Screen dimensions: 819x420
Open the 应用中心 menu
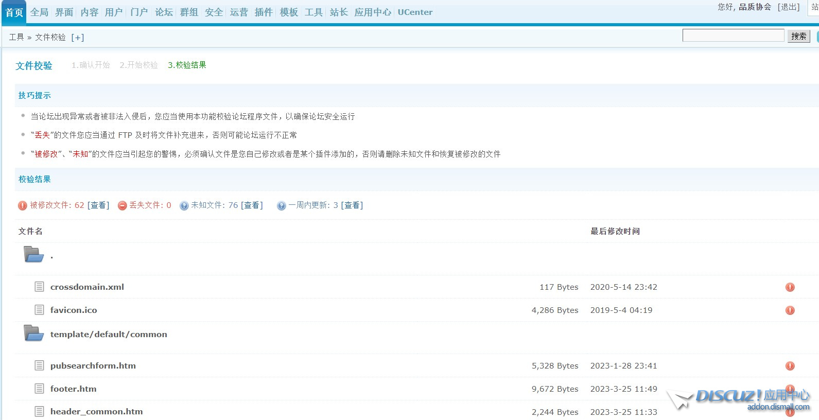click(x=373, y=12)
